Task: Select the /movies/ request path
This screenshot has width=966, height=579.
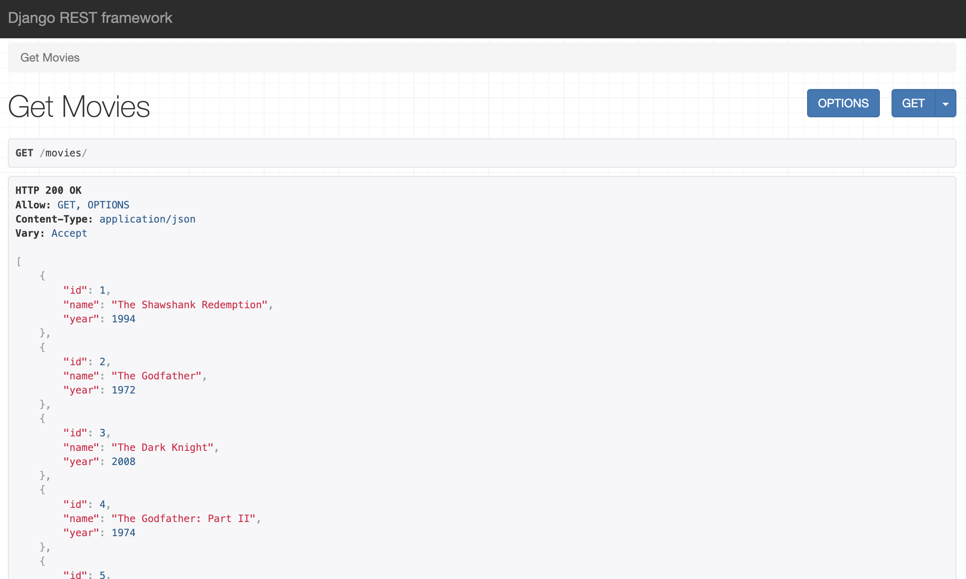Action: [x=63, y=153]
